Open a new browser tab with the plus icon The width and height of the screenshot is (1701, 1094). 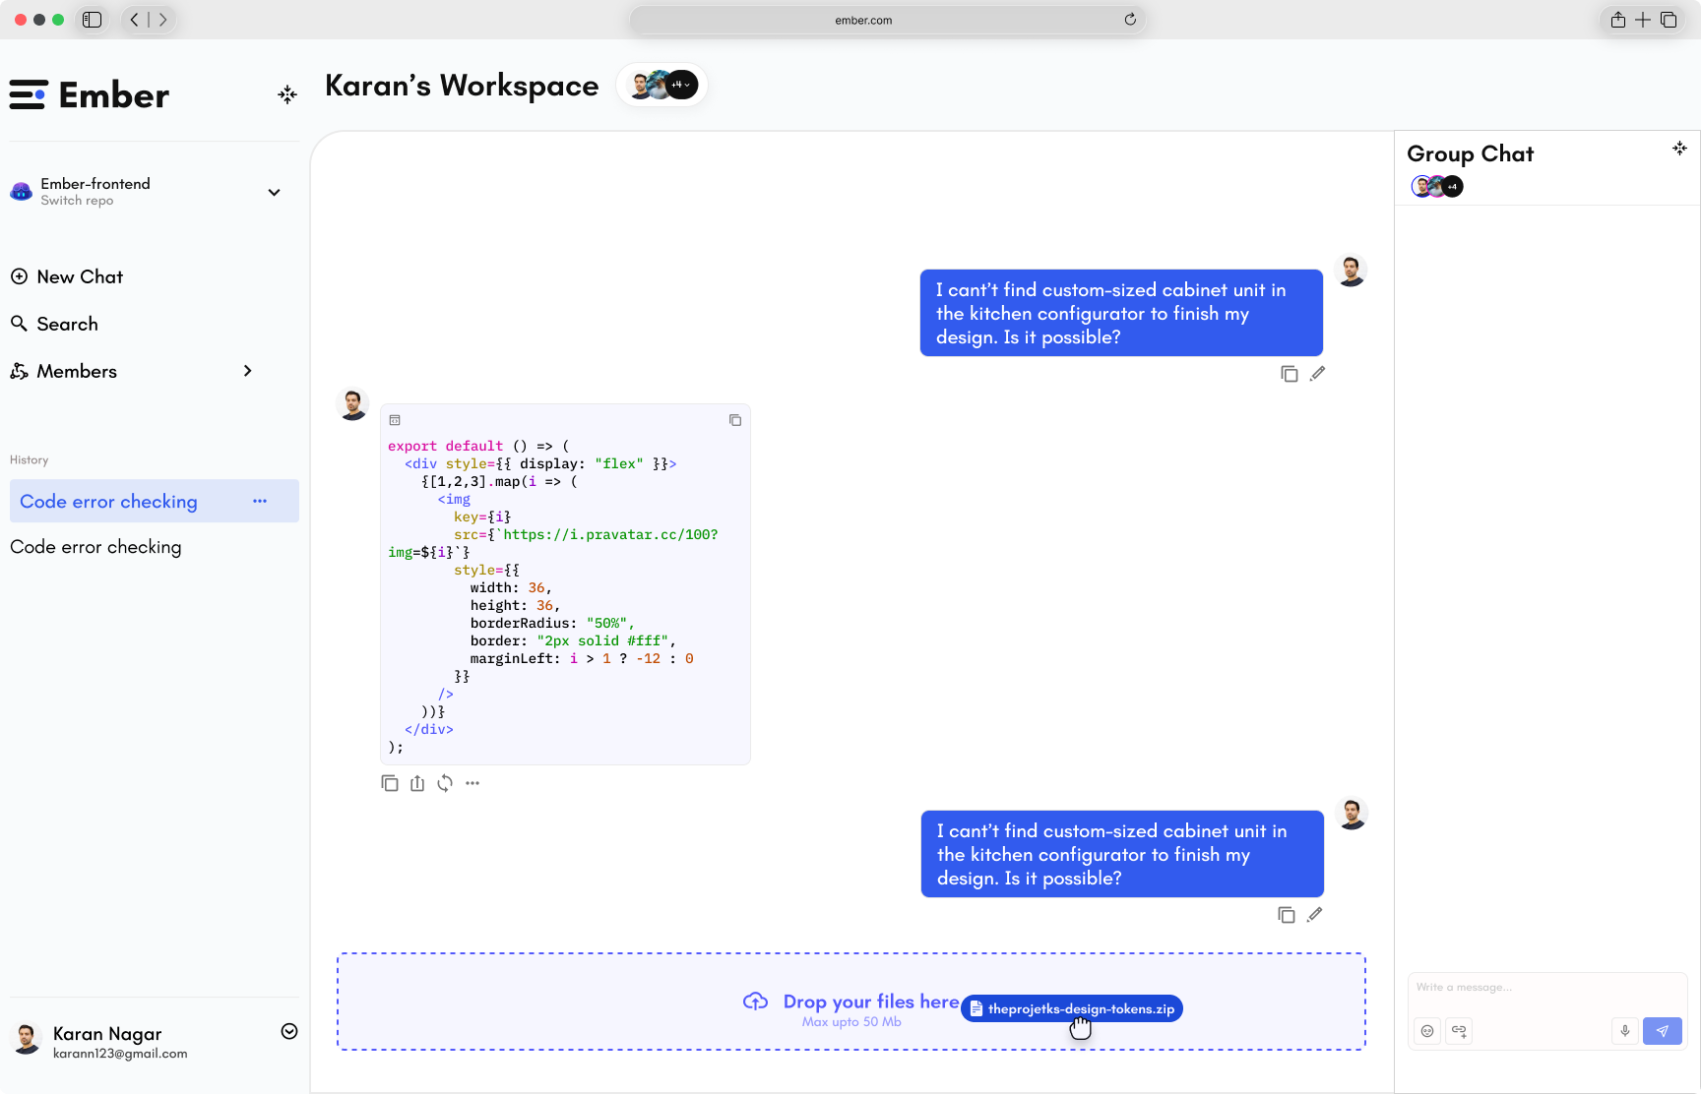[1643, 20]
